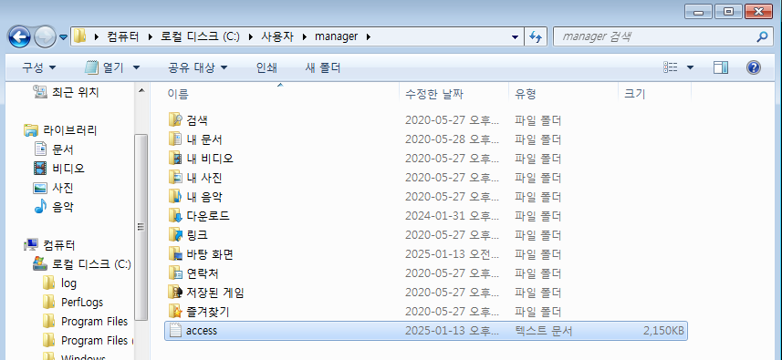
Task: Create a folder with 새 폴더
Action: 323,67
